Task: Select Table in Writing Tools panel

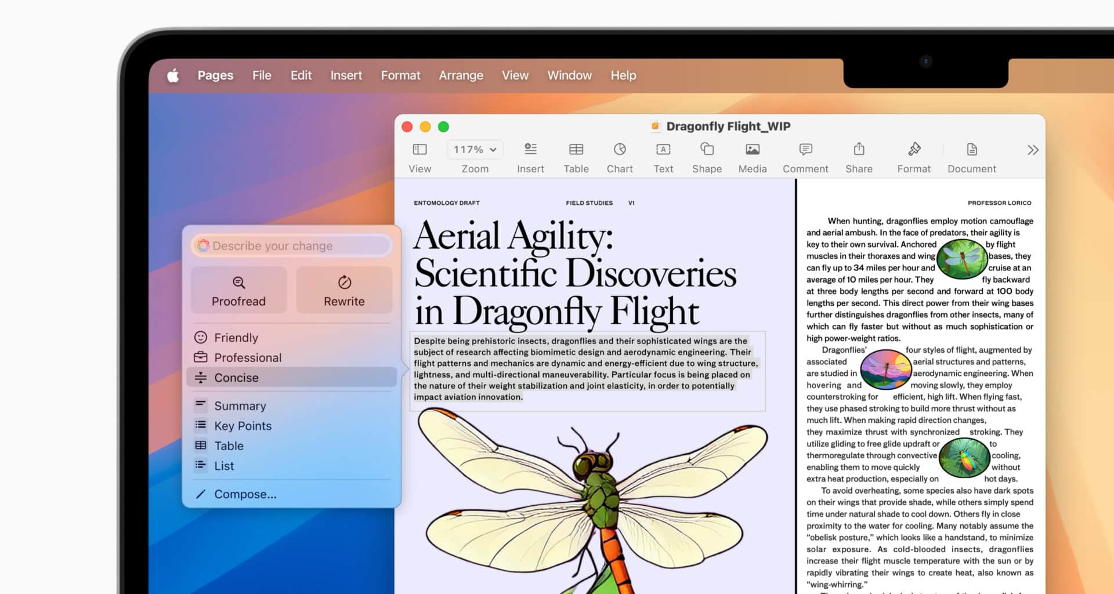Action: click(x=292, y=445)
